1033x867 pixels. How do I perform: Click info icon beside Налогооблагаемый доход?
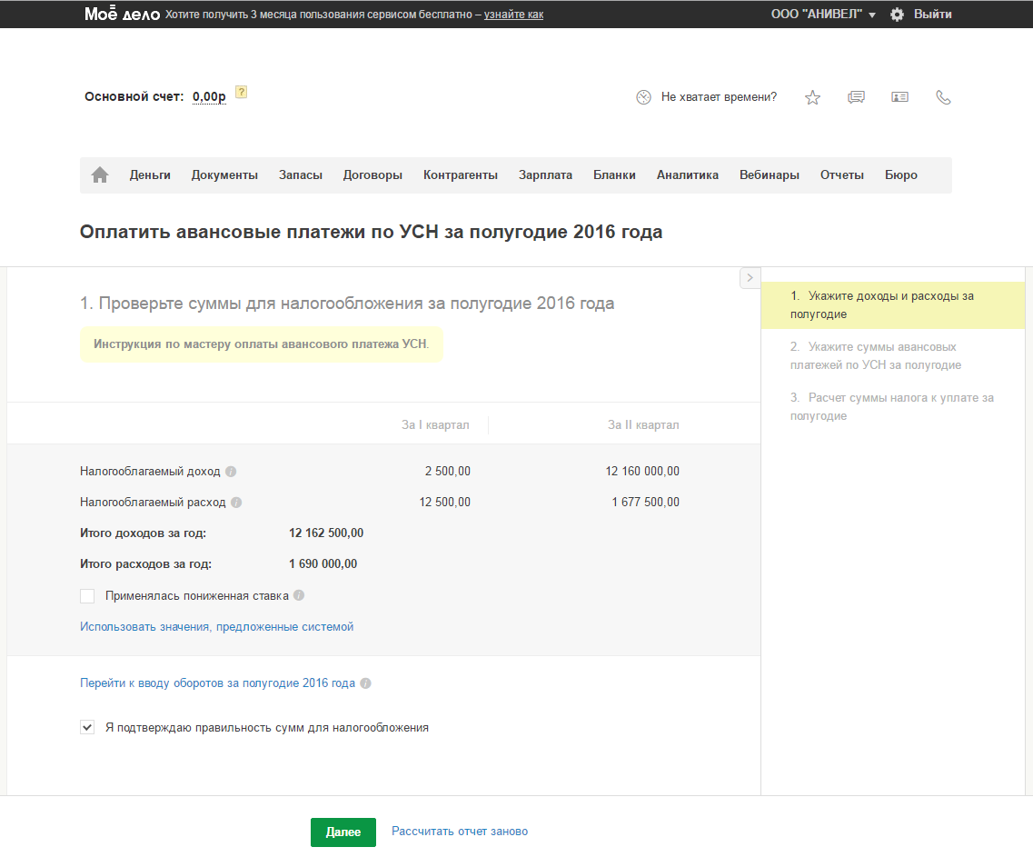[231, 472]
